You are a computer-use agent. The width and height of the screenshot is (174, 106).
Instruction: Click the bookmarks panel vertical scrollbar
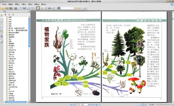click(x=29, y=33)
